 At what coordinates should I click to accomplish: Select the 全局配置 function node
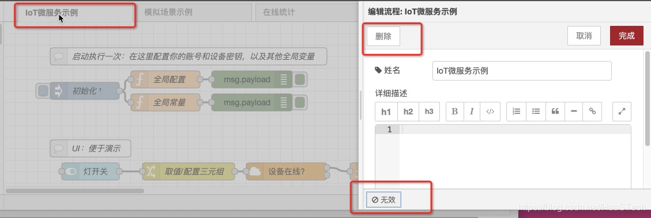[x=165, y=79]
